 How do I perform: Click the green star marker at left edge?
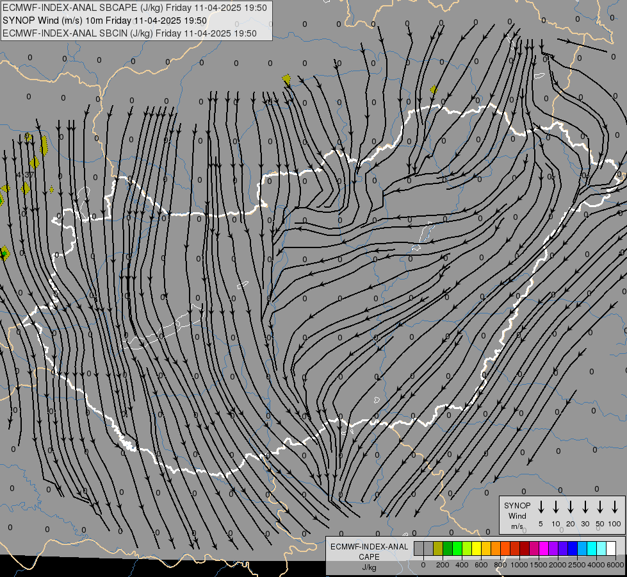pyautogui.click(x=4, y=253)
